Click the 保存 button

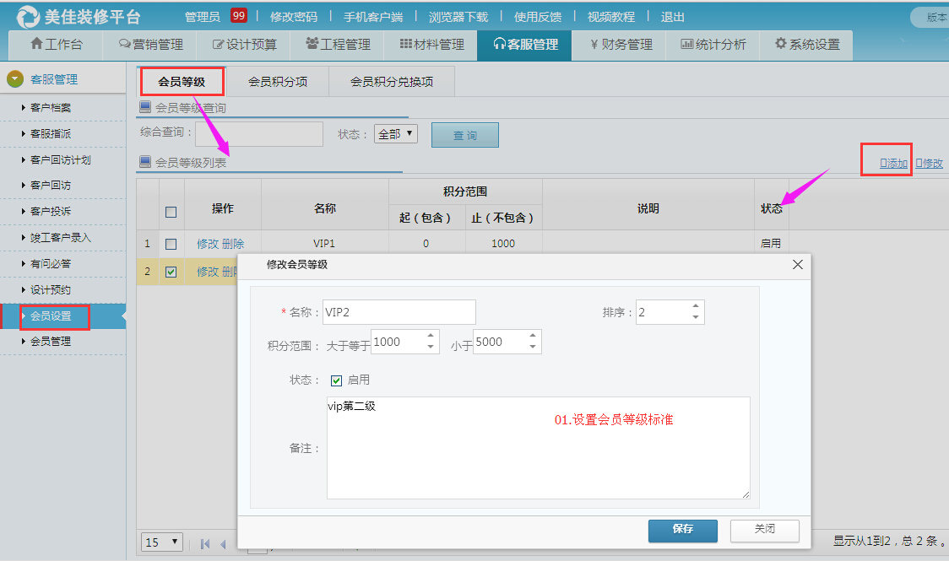point(682,530)
